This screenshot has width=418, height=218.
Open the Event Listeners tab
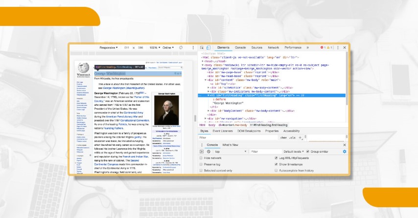(x=223, y=131)
